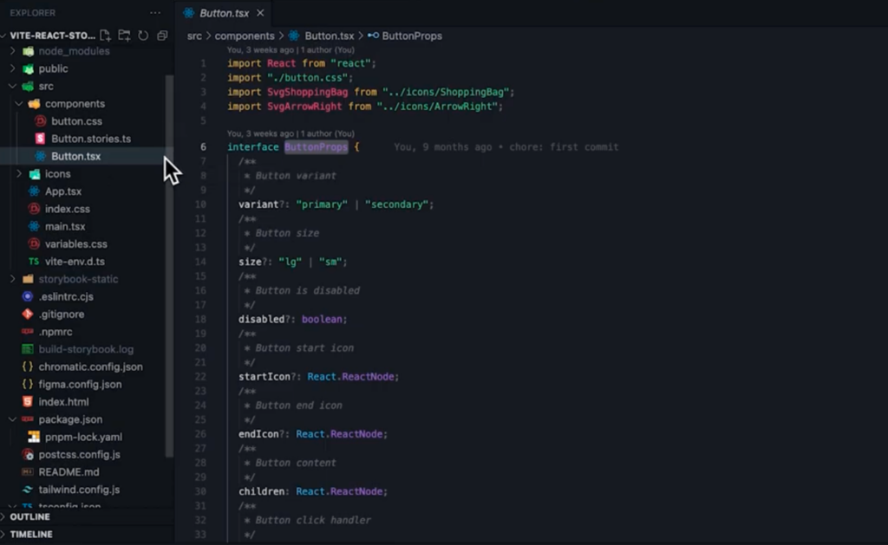The width and height of the screenshot is (888, 545).
Task: Expand the node_modules folder
Action: 12,51
